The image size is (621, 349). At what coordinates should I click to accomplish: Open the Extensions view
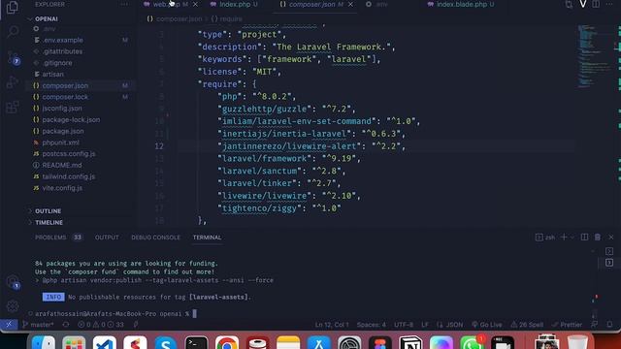point(13,107)
